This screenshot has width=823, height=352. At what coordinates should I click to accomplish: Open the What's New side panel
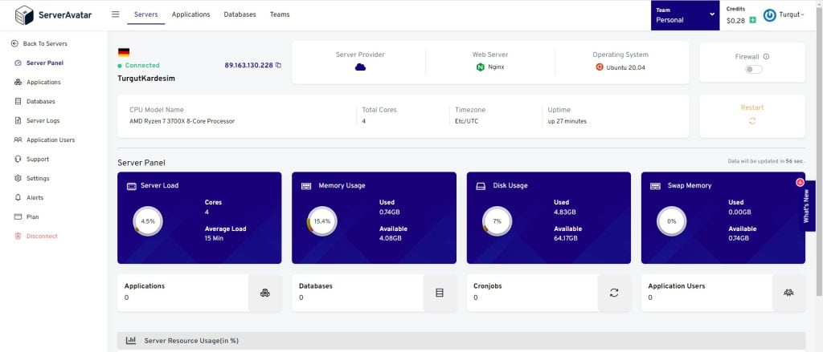pos(807,206)
